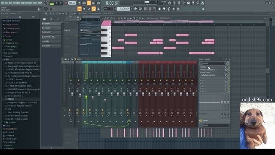Open the global snap selector dropdown
Image resolution: width=275 pixels, height=155 pixels.
(x=108, y=9)
